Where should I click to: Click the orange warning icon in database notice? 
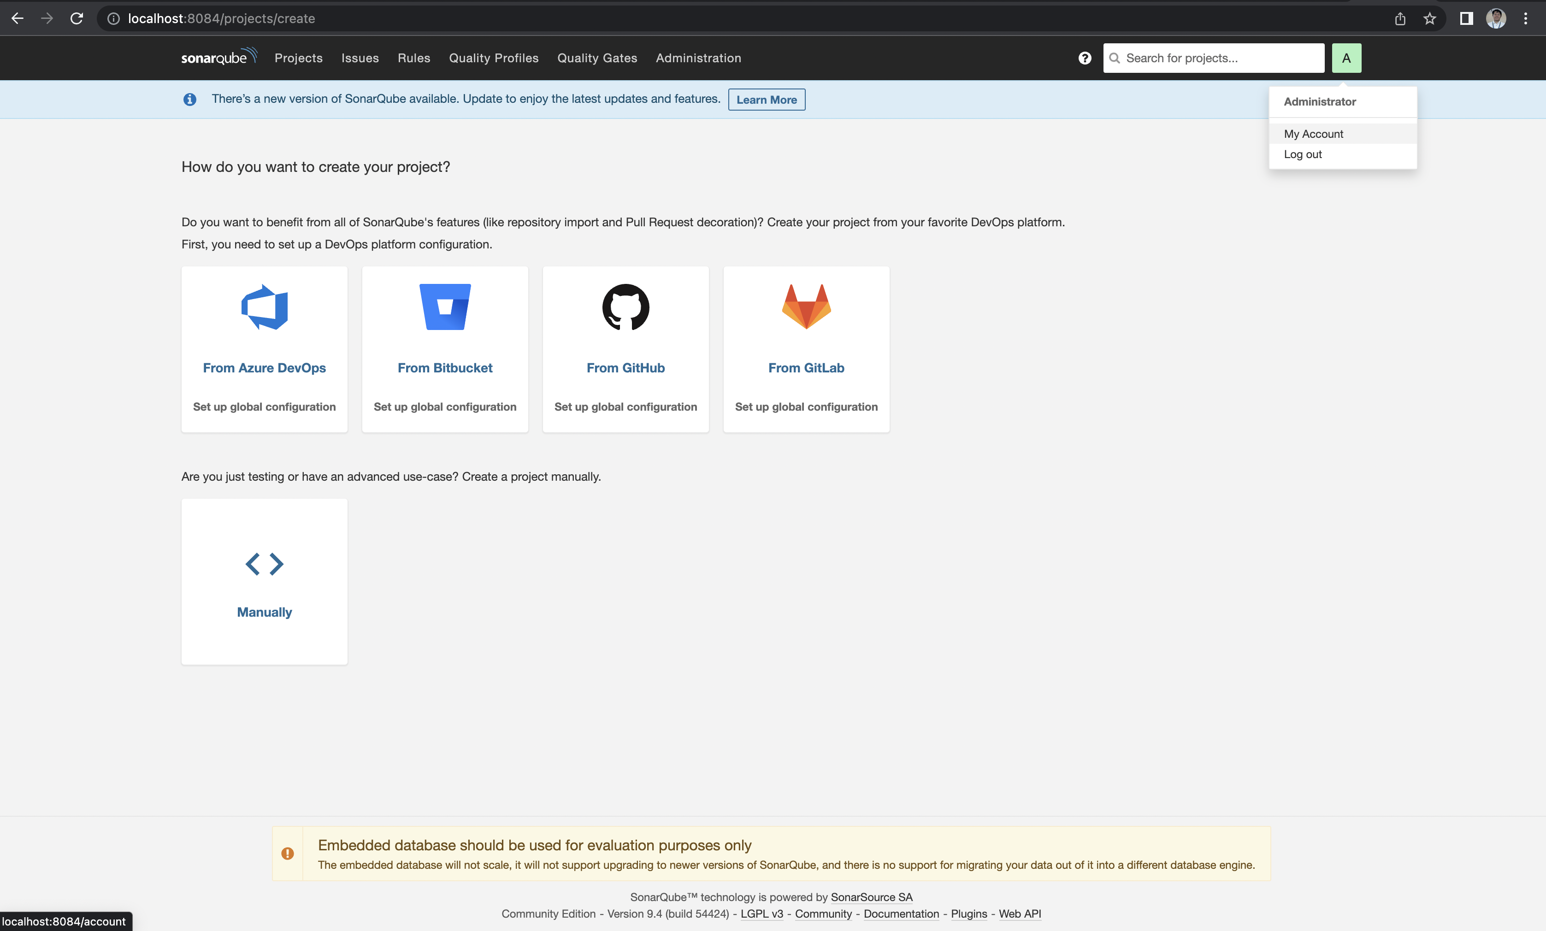287,853
